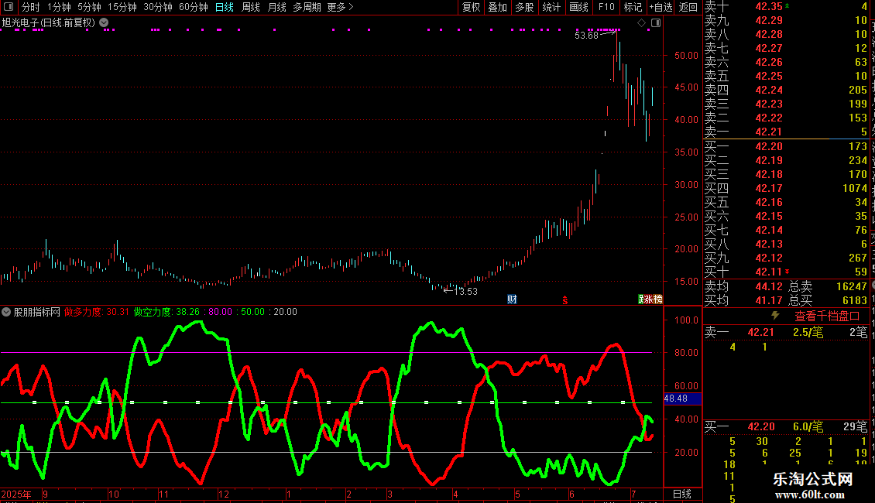The height and width of the screenshot is (503, 875).
Task: Open the 统计 statistics tool
Action: pyautogui.click(x=551, y=7)
